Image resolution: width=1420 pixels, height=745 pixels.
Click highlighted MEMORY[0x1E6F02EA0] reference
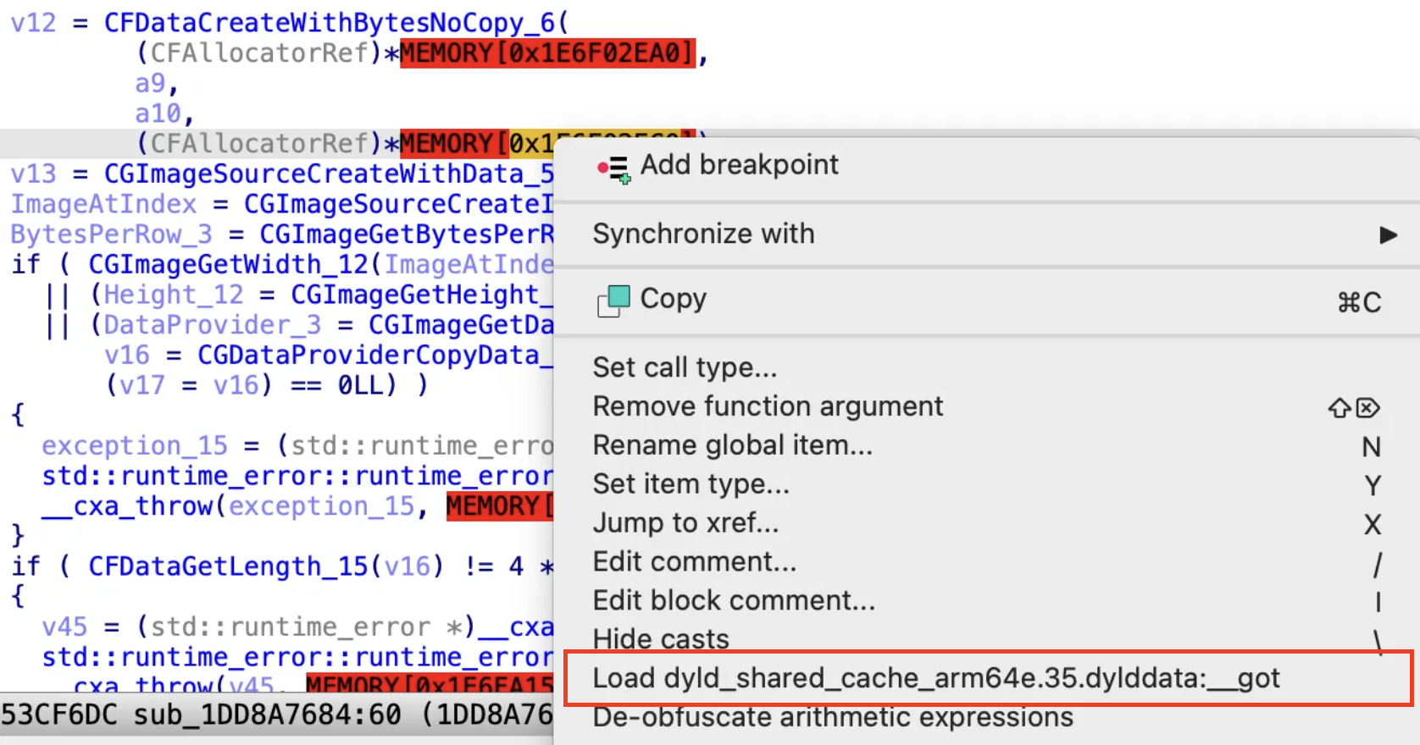pyautogui.click(x=547, y=53)
